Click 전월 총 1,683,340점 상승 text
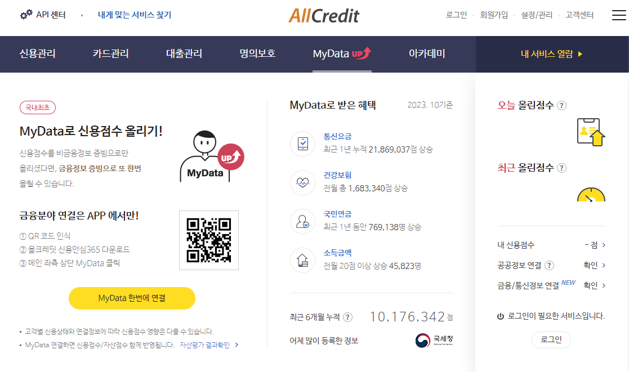629x372 pixels. click(365, 189)
